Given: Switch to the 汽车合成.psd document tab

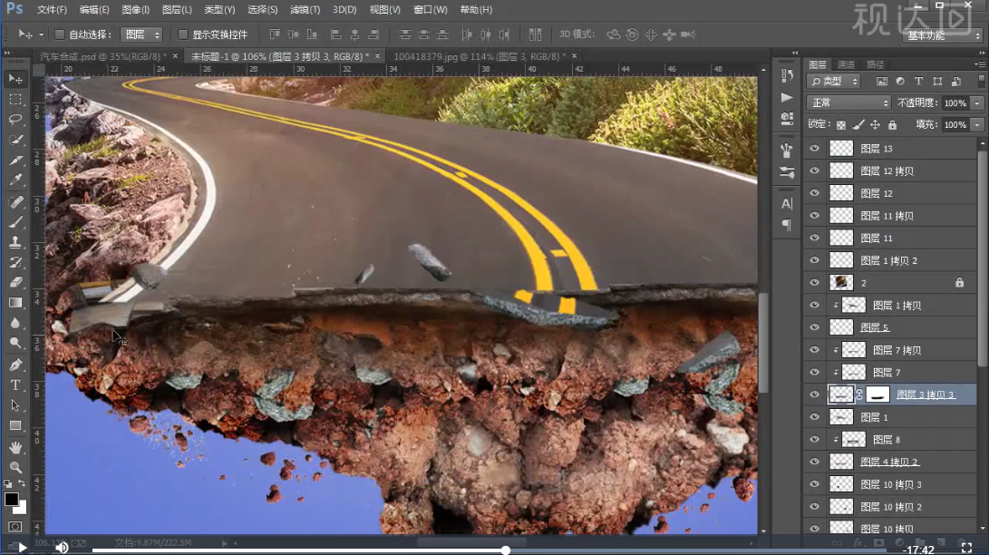Looking at the screenshot, I should [x=102, y=56].
